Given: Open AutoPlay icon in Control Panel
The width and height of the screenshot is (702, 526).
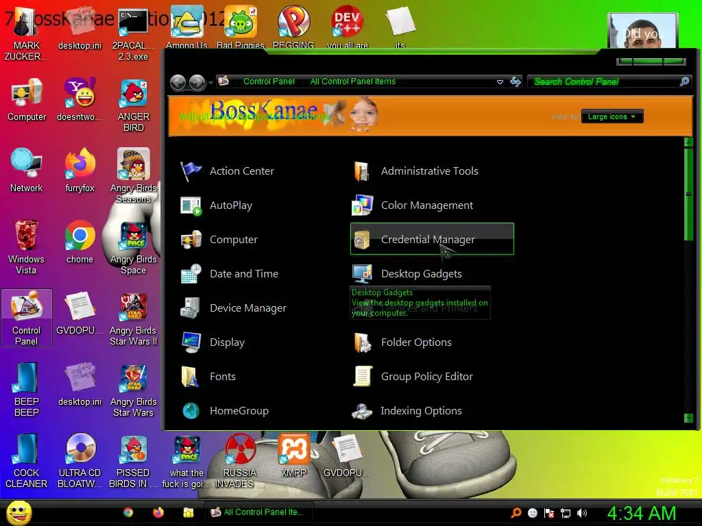Looking at the screenshot, I should tap(191, 205).
